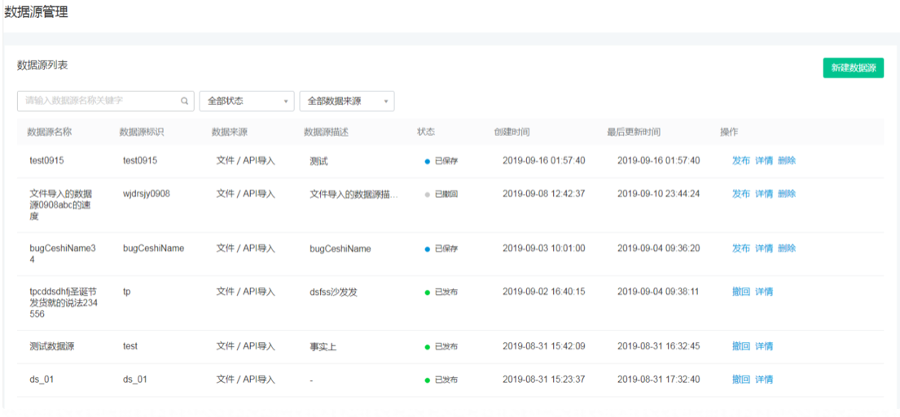Click creation time 2019-08-31 15:42:09
The width and height of the screenshot is (900, 417).
point(543,346)
